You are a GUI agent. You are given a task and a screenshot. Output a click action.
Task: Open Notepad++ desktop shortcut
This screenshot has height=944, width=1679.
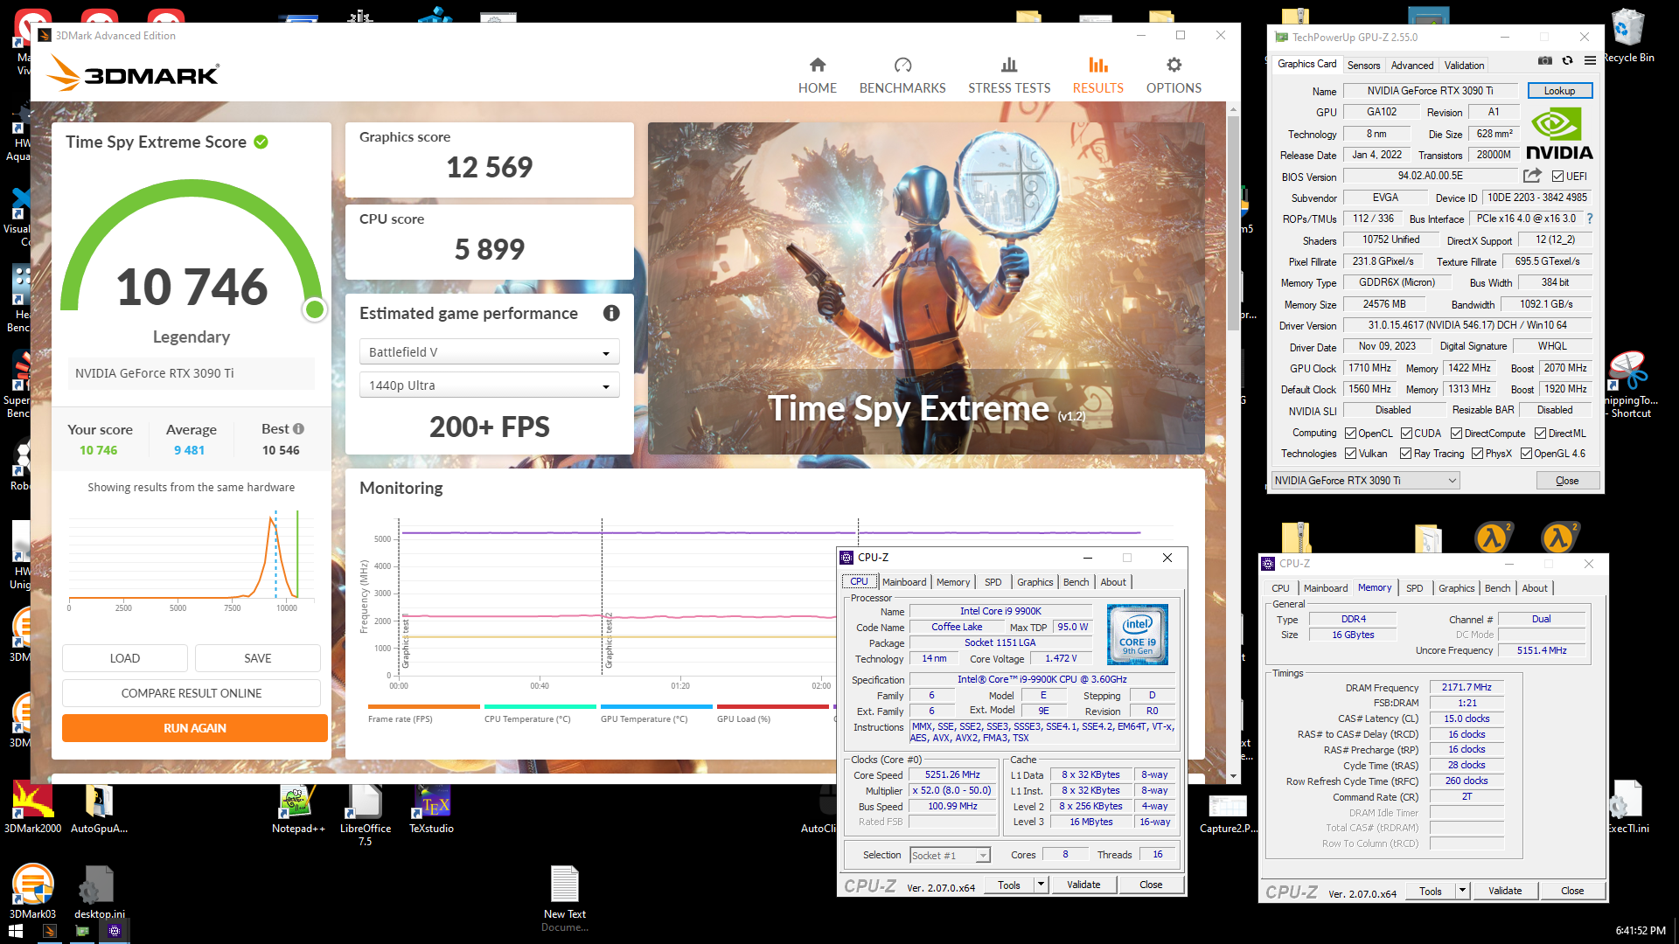point(297,809)
